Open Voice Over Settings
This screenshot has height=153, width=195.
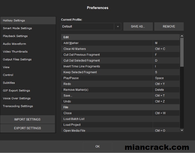tap(28, 98)
